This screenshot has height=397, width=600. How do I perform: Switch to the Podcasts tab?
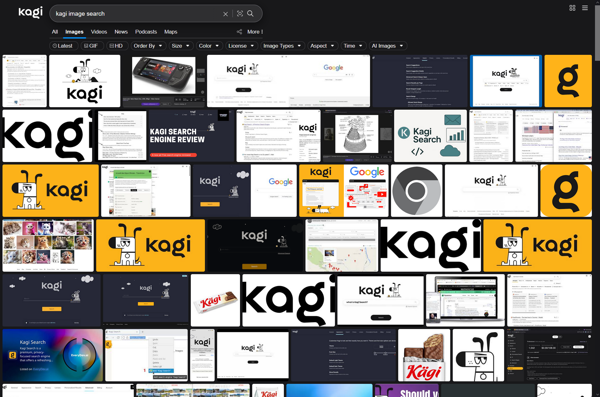coord(146,32)
